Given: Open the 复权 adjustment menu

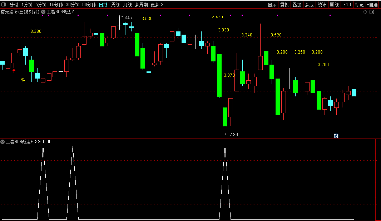Looking at the screenshot, I should click(284, 5).
